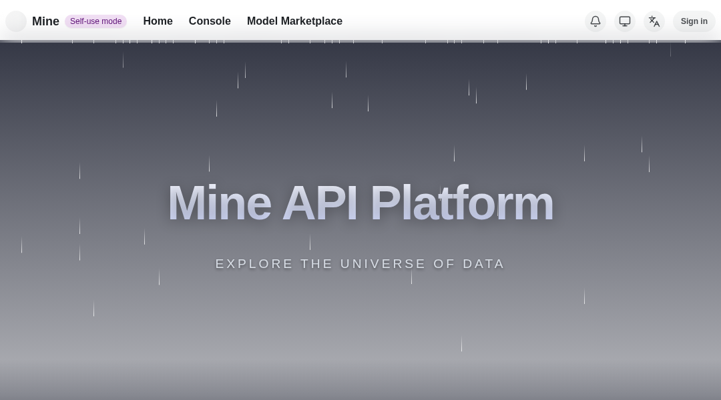
Task: Navigate to the Console menu item
Action: (x=210, y=21)
